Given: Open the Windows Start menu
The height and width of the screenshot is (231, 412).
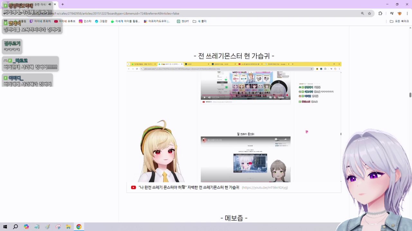Looking at the screenshot, I should [x=5, y=227].
